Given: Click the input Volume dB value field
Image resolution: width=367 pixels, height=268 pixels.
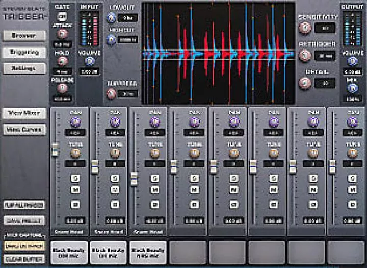Looking at the screenshot, I should point(89,71).
